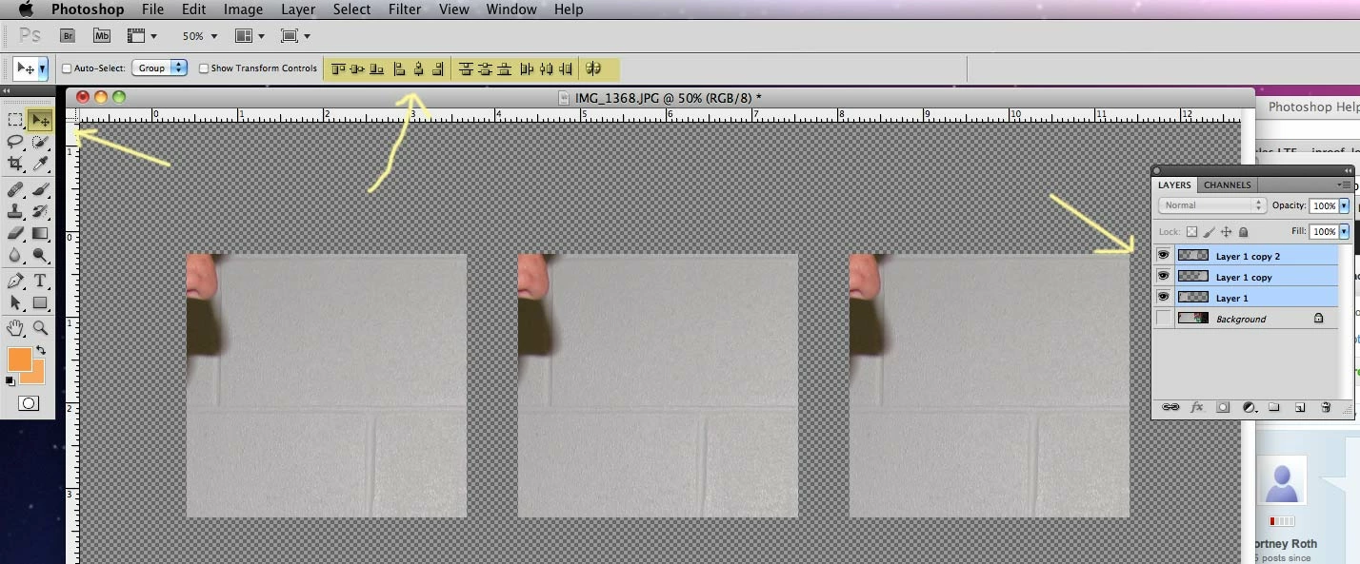The width and height of the screenshot is (1360, 564).
Task: Select the Brush tool
Action: click(x=40, y=189)
